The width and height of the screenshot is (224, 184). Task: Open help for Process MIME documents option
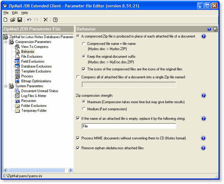point(203,138)
